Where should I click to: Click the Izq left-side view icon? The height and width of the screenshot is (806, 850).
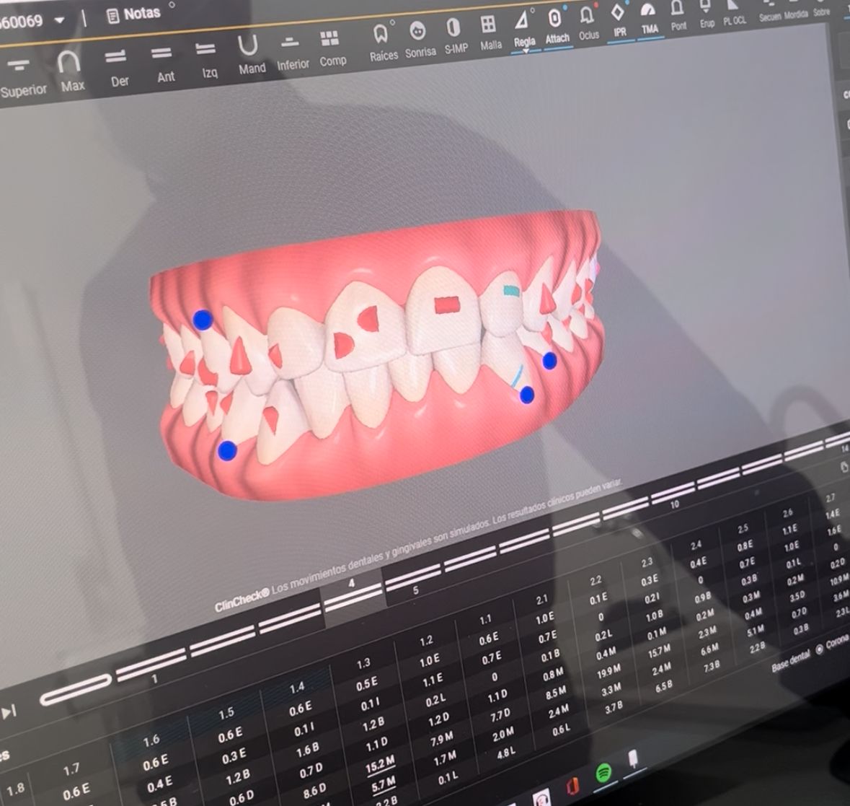207,59
